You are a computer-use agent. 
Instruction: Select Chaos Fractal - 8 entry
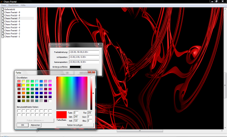(12, 15)
